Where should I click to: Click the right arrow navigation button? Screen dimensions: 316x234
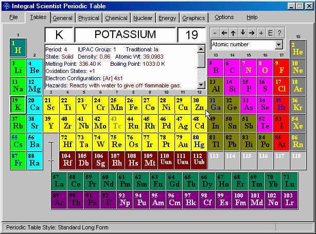point(252,32)
